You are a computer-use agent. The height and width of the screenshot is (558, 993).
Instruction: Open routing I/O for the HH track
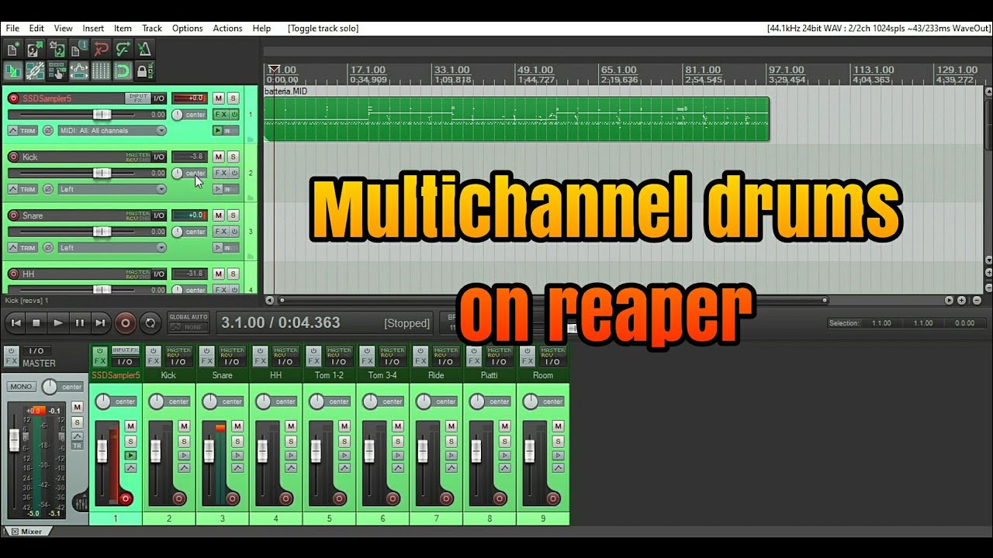point(158,274)
